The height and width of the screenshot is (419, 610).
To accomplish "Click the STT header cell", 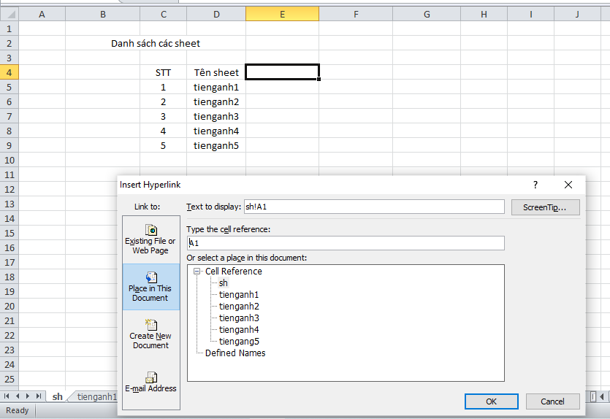I will [x=164, y=73].
